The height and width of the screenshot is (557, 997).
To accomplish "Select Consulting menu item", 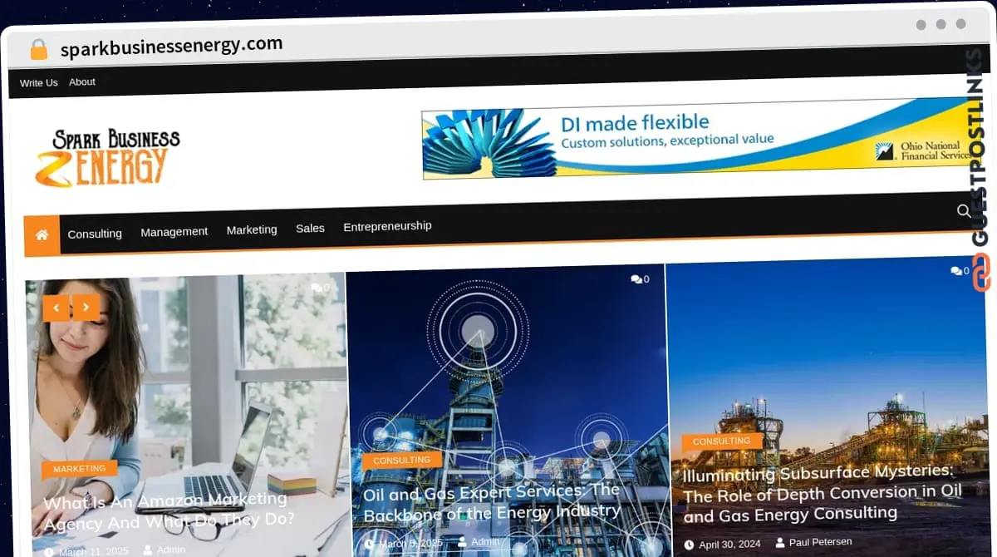I will (x=95, y=234).
